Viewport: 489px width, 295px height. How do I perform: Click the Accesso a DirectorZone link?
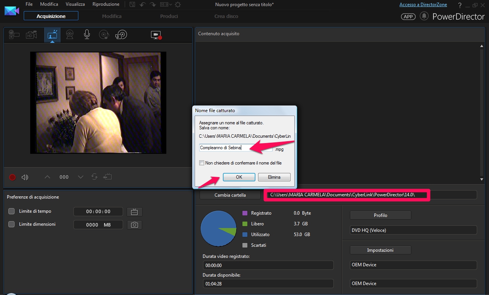point(423,5)
